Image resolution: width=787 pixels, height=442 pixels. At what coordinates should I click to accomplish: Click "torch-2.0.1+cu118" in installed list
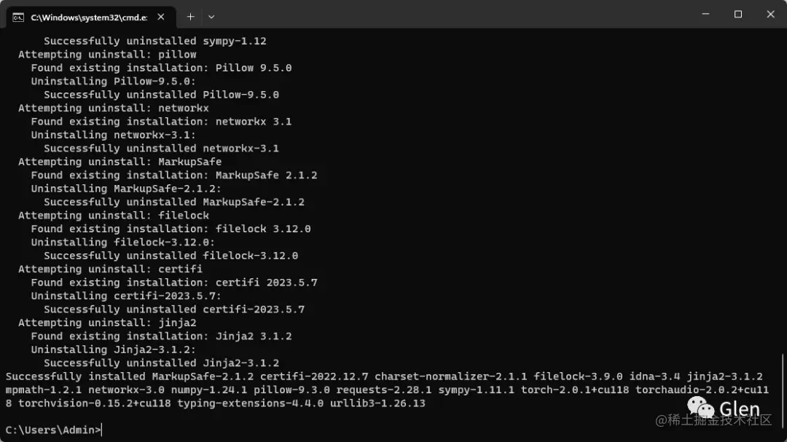coord(575,390)
